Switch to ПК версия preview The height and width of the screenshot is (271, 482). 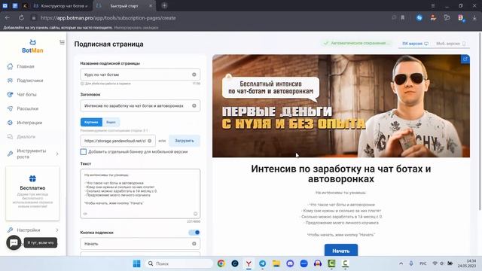tap(415, 44)
